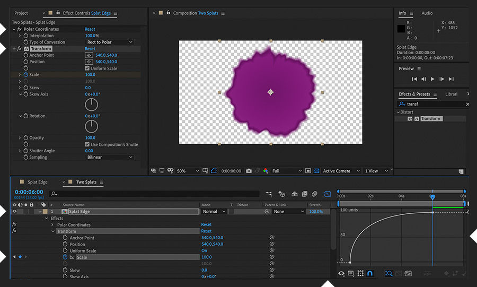
Task: Hide the Splat Edge layer with eye icon
Action: click(x=14, y=212)
